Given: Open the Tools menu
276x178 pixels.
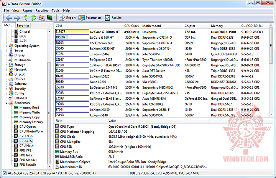Looking at the screenshot, I should click(x=56, y=11).
